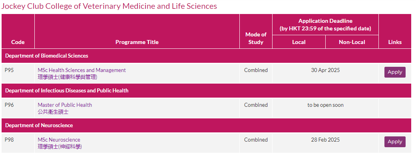Select Department of Biomedical Sciences row
Image resolution: width=416 pixels, height=154 pixels.
(x=207, y=56)
